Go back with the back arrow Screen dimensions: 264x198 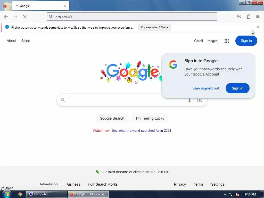tap(6, 17)
